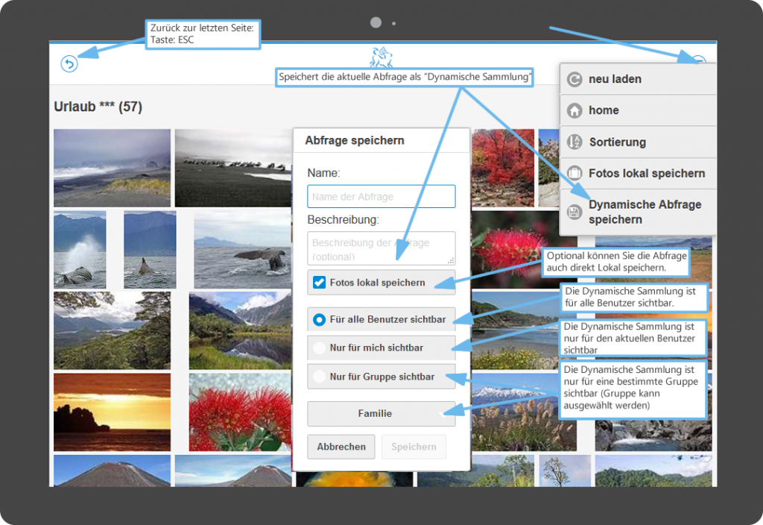Click the icon beside 'Fotos lokal speichern' menu entry
Image resolution: width=763 pixels, height=525 pixels.
[x=574, y=173]
